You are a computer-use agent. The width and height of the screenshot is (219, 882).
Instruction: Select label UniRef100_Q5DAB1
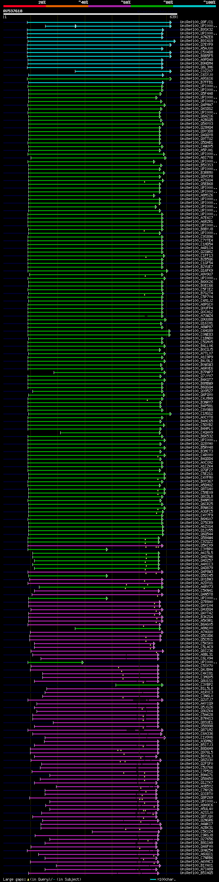pyautogui.click(x=196, y=143)
